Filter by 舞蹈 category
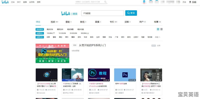 [73, 37]
